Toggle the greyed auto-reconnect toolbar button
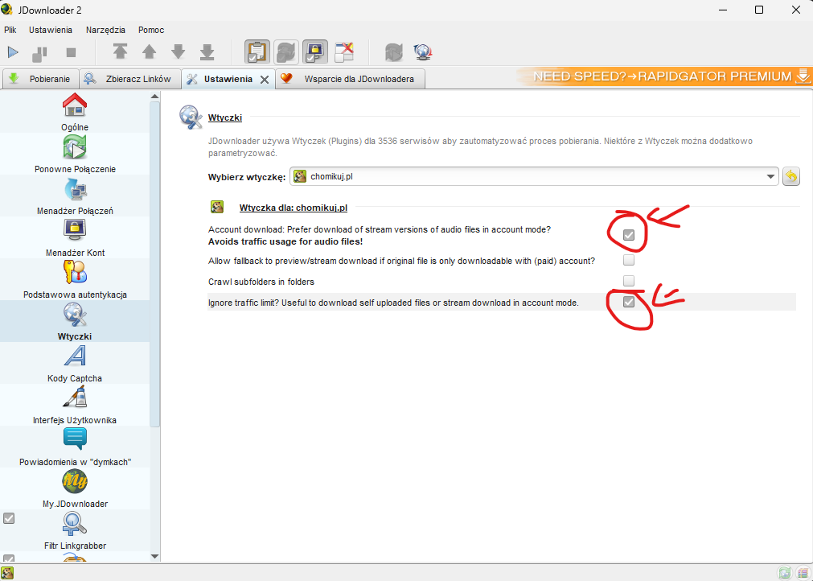Screen dimensions: 813x581 tap(286, 52)
